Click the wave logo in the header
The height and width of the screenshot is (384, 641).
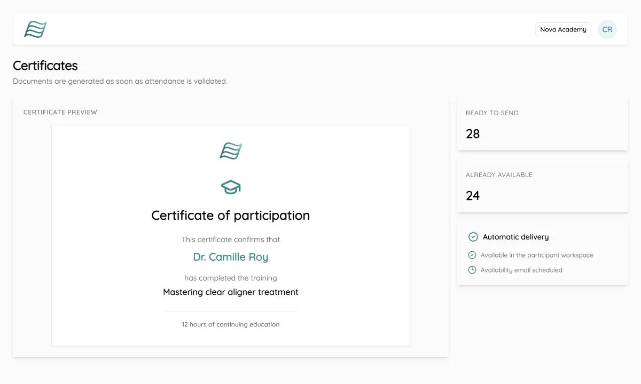[35, 29]
